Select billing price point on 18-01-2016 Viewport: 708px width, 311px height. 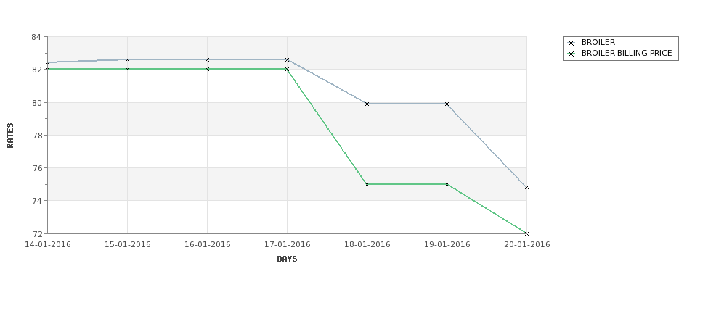[x=367, y=184]
